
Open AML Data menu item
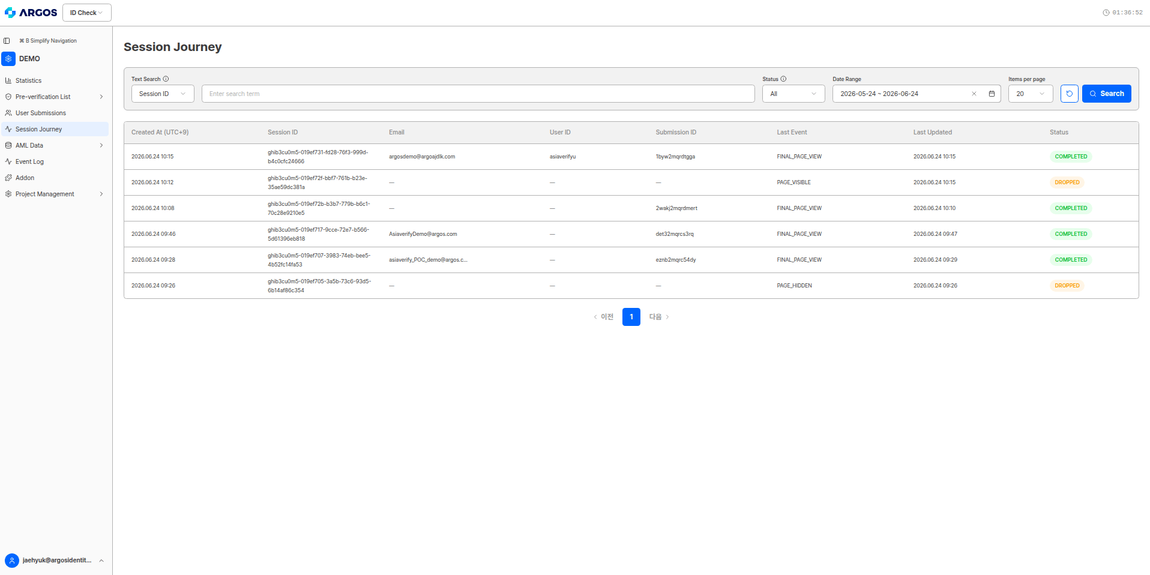pos(55,145)
